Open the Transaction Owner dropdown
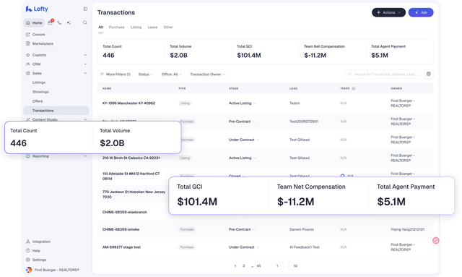 click(208, 74)
